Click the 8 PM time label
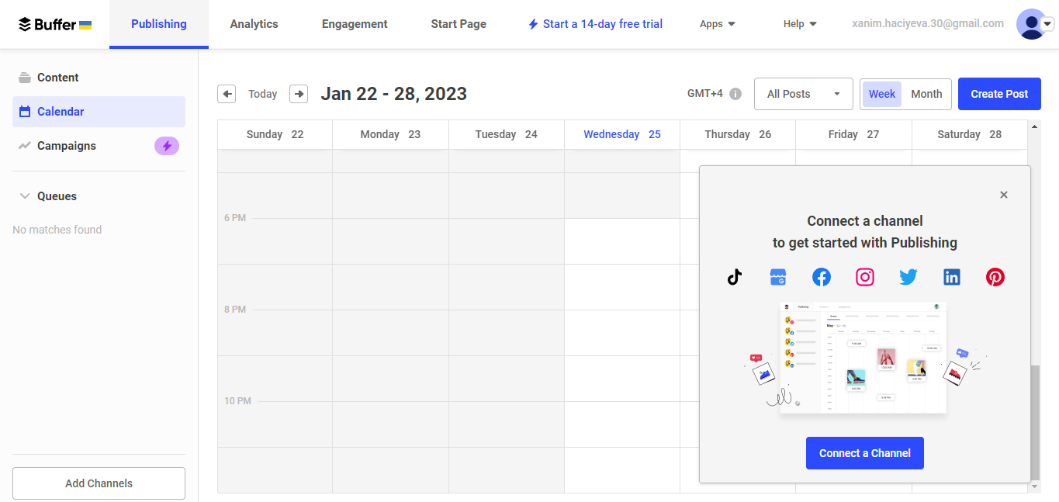The height and width of the screenshot is (502, 1059). pos(235,310)
